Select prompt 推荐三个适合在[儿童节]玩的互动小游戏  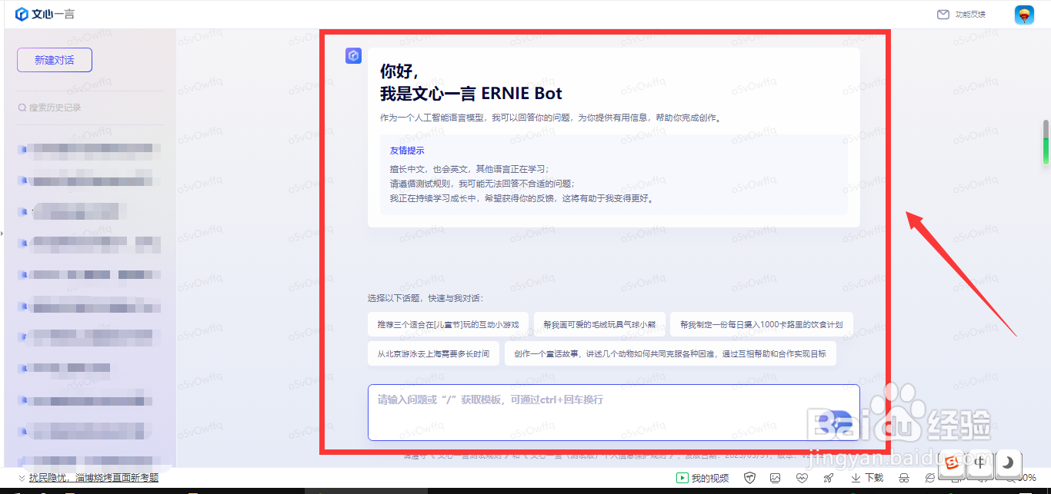448,324
